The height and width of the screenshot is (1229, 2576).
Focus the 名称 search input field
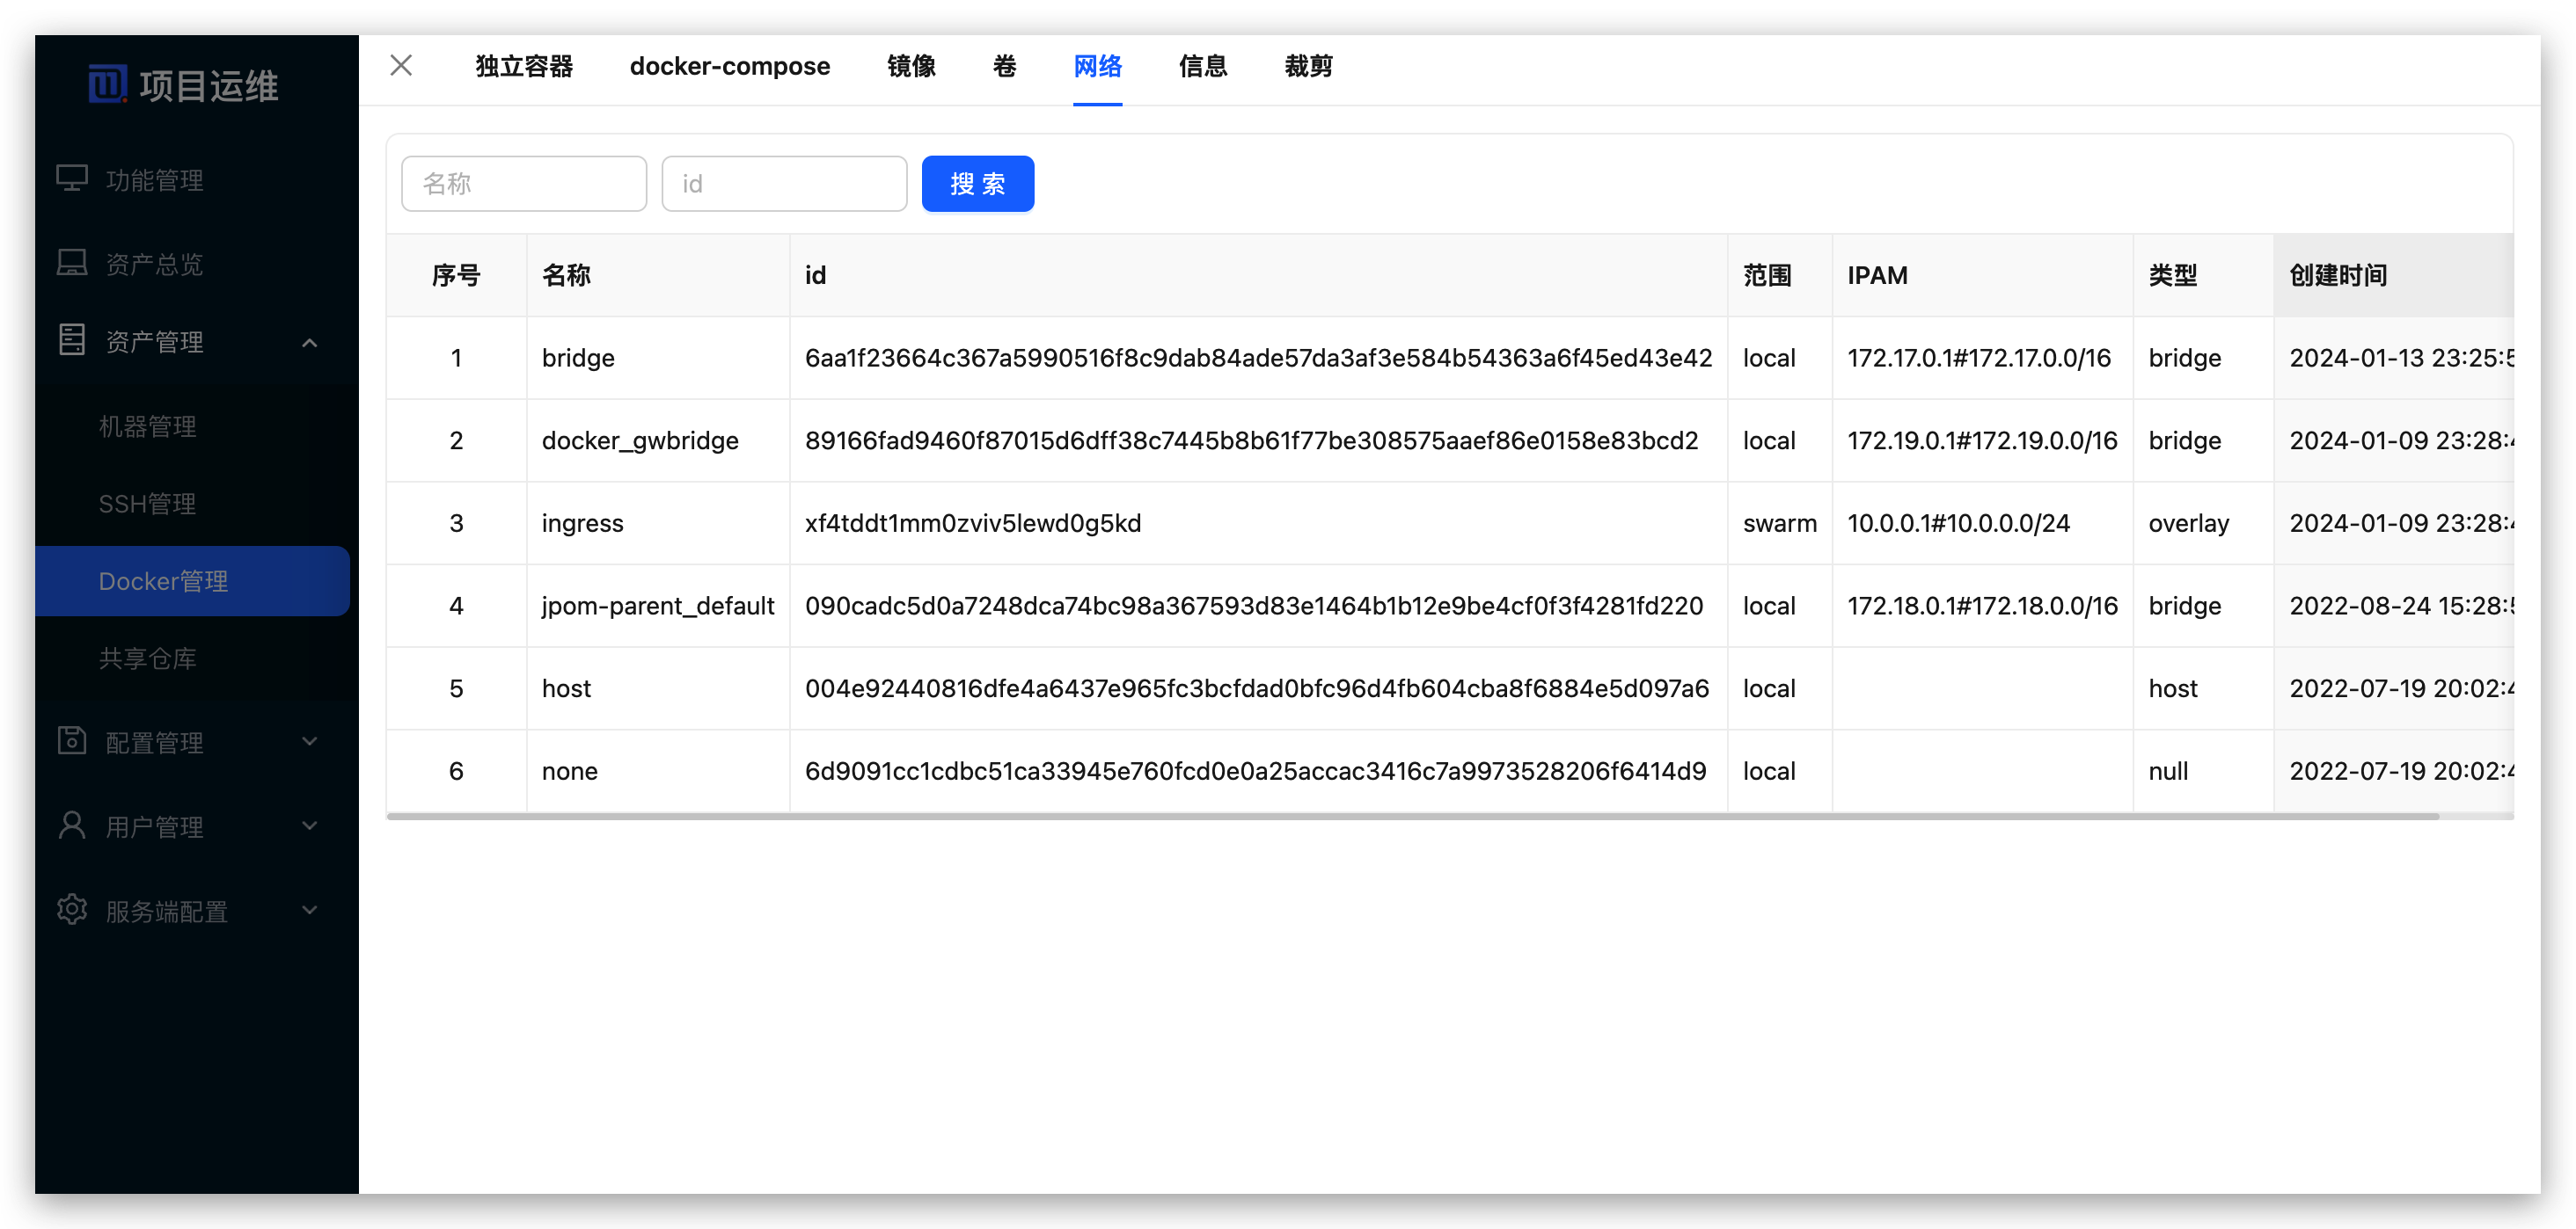tap(524, 184)
